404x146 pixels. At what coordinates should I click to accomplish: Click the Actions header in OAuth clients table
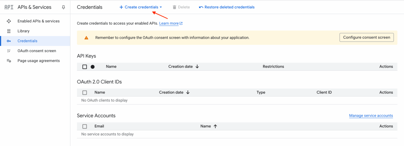tap(386, 92)
